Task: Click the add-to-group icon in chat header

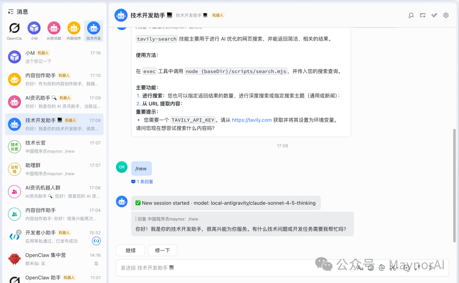Action: [x=423, y=15]
